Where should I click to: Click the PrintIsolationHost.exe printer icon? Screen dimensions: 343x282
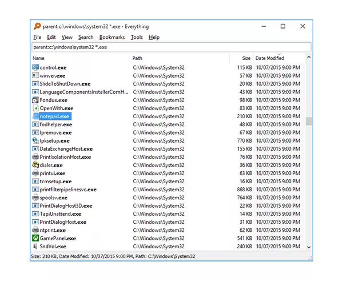pyautogui.click(x=35, y=157)
